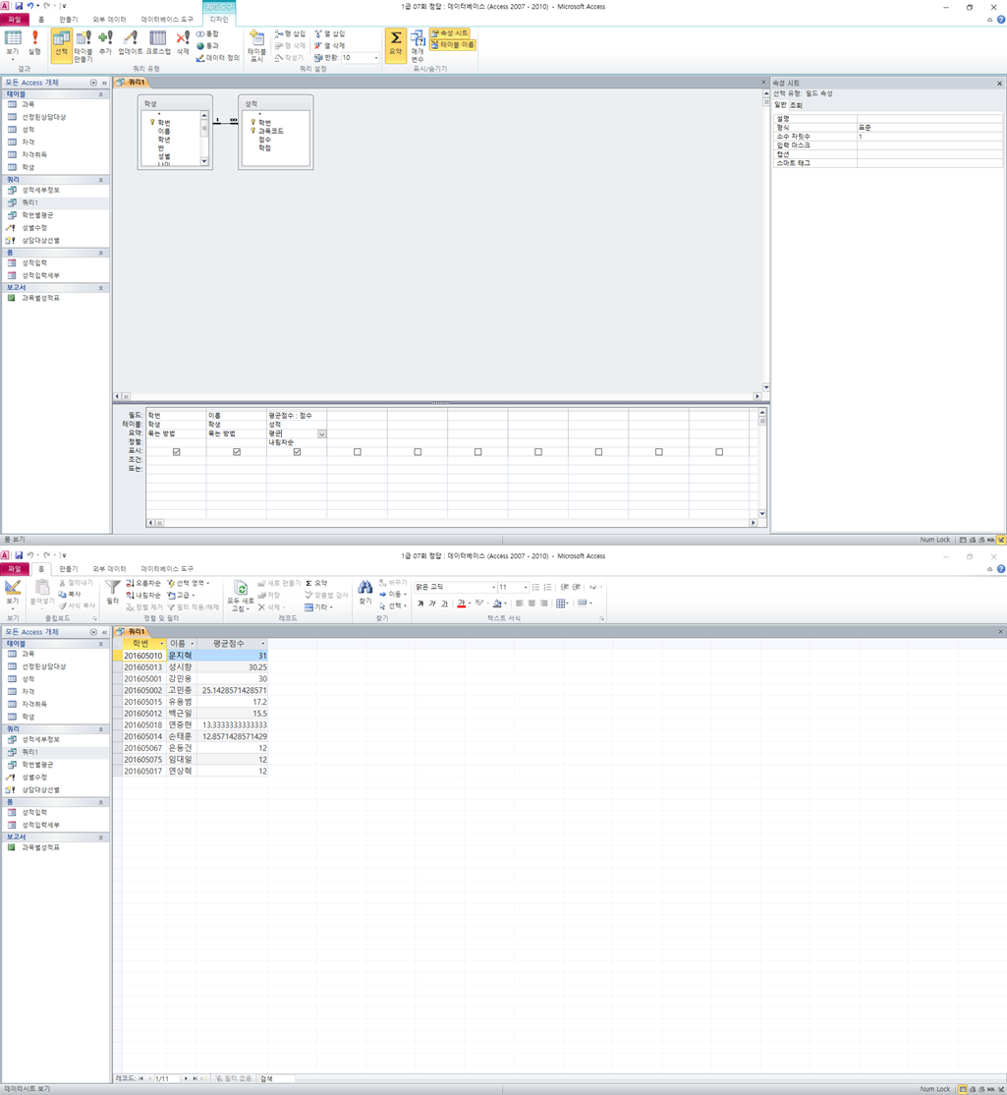1007x1095 pixels.
Task: Click the 모두 새로 고침 icon
Action: coord(240,596)
